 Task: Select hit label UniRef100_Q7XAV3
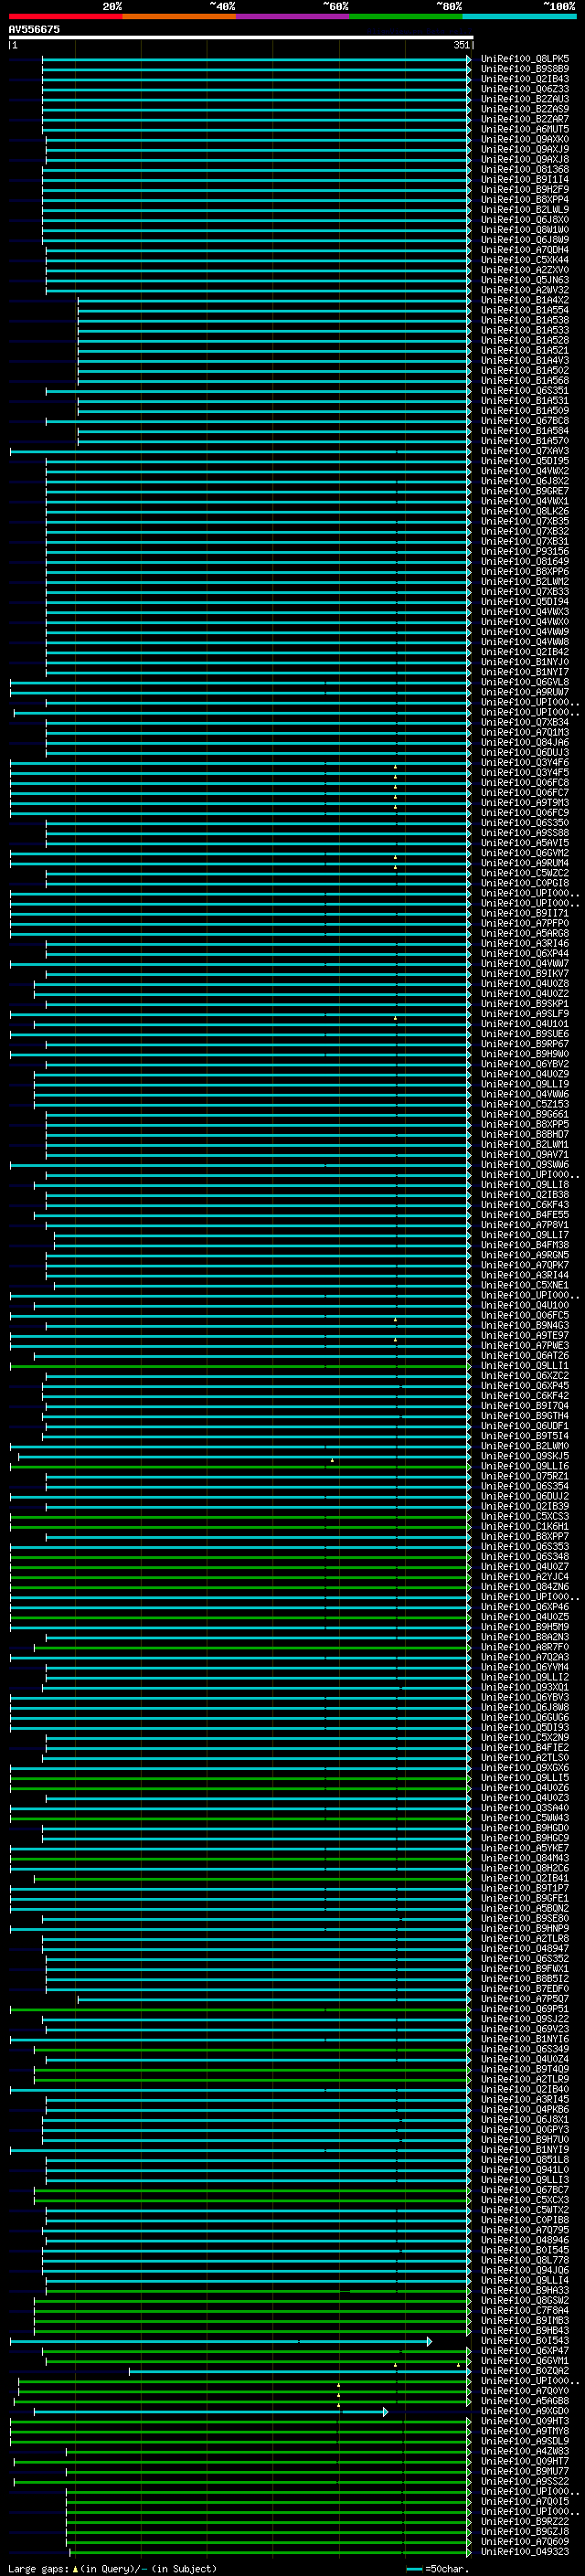[525, 451]
